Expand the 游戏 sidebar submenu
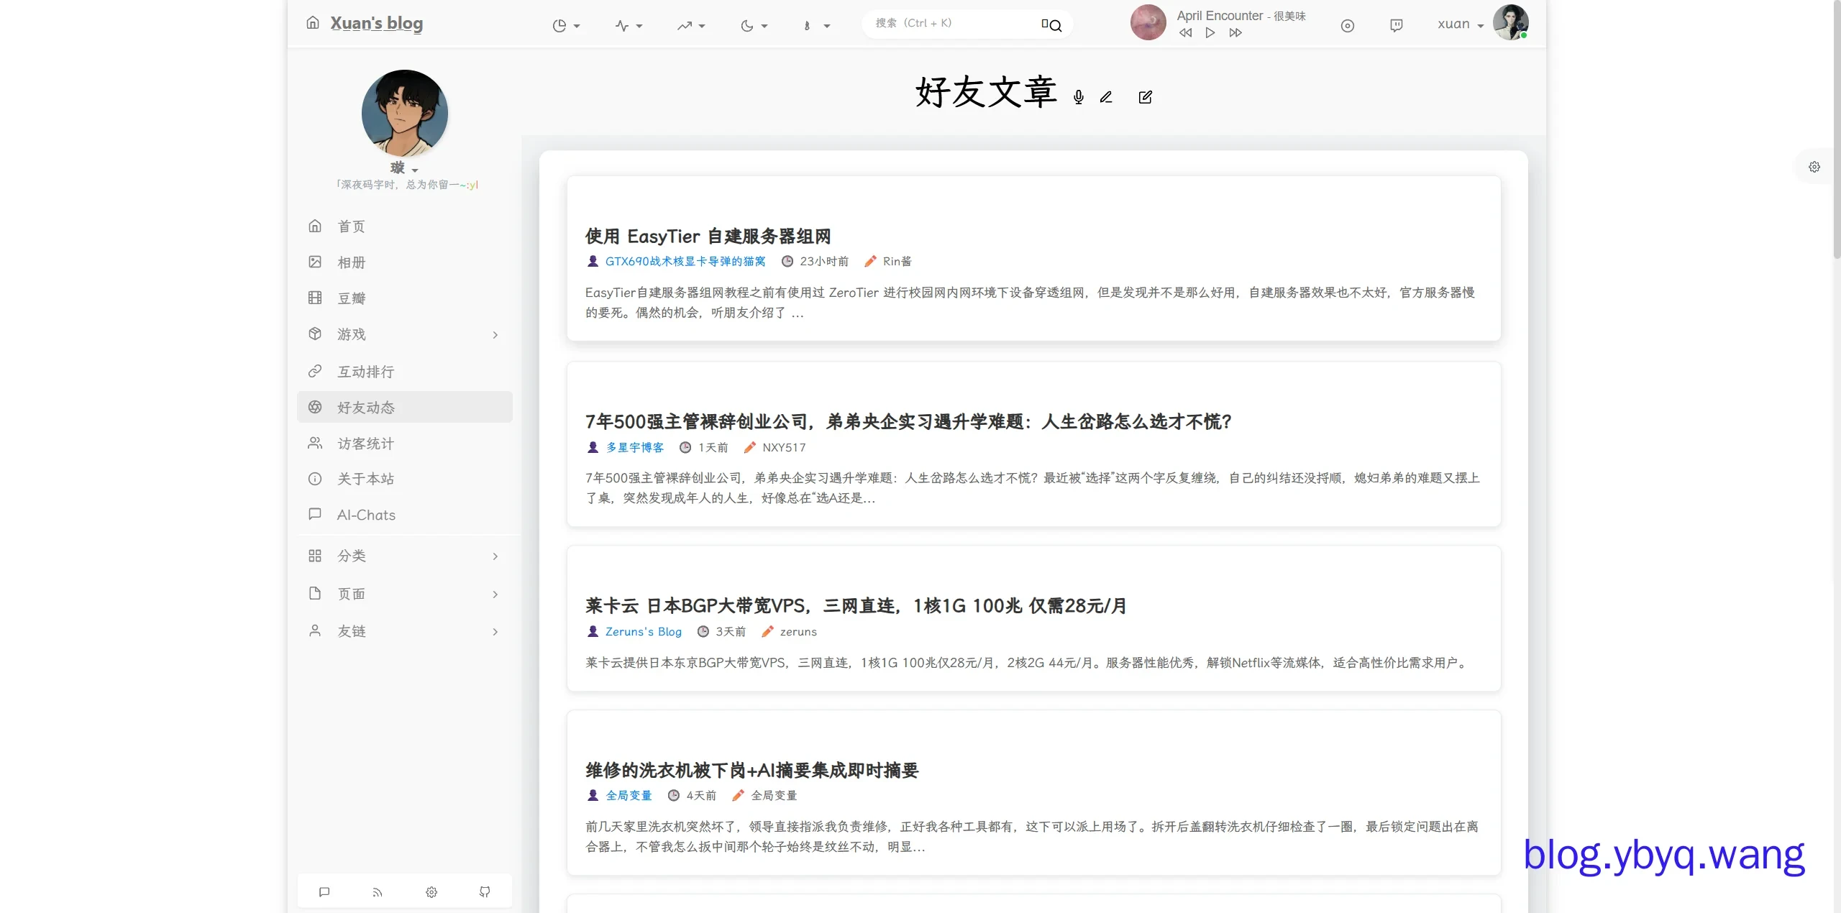 [x=405, y=334]
